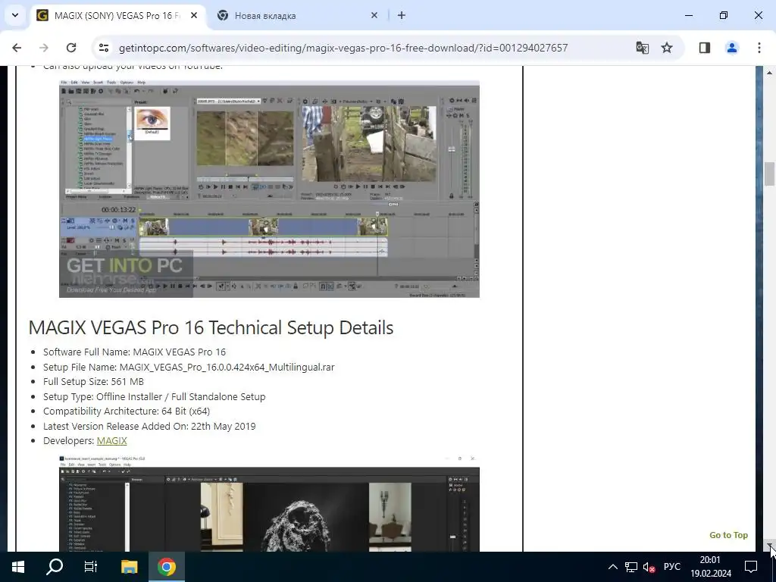Reload the current page
This screenshot has height=582, width=776.
pyautogui.click(x=71, y=48)
